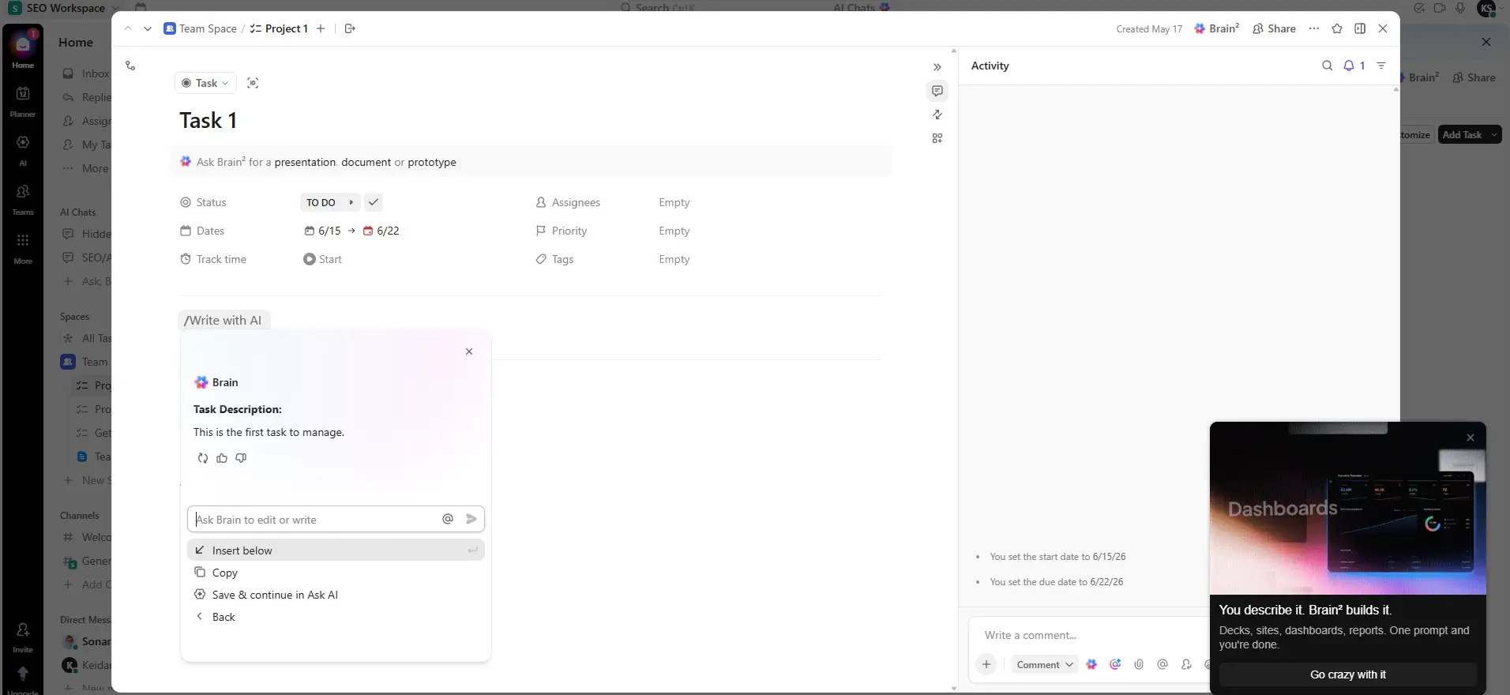This screenshot has height=695, width=1510.
Task: Change the 6/15 start date
Action: [x=323, y=231]
